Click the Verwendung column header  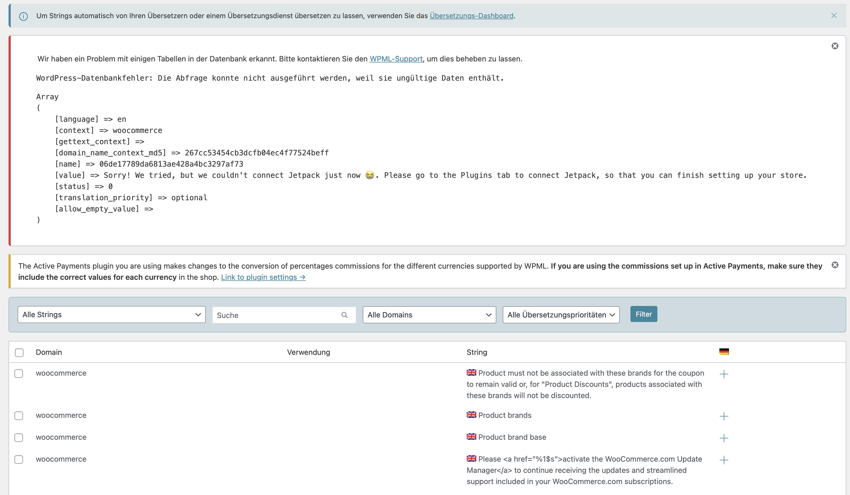(x=308, y=352)
